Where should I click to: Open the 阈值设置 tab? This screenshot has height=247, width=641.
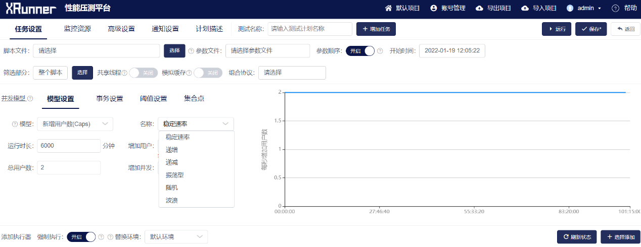coord(153,98)
